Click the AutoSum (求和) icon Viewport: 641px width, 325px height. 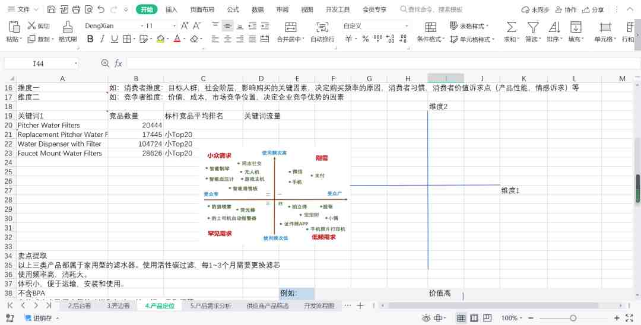pyautogui.click(x=510, y=27)
